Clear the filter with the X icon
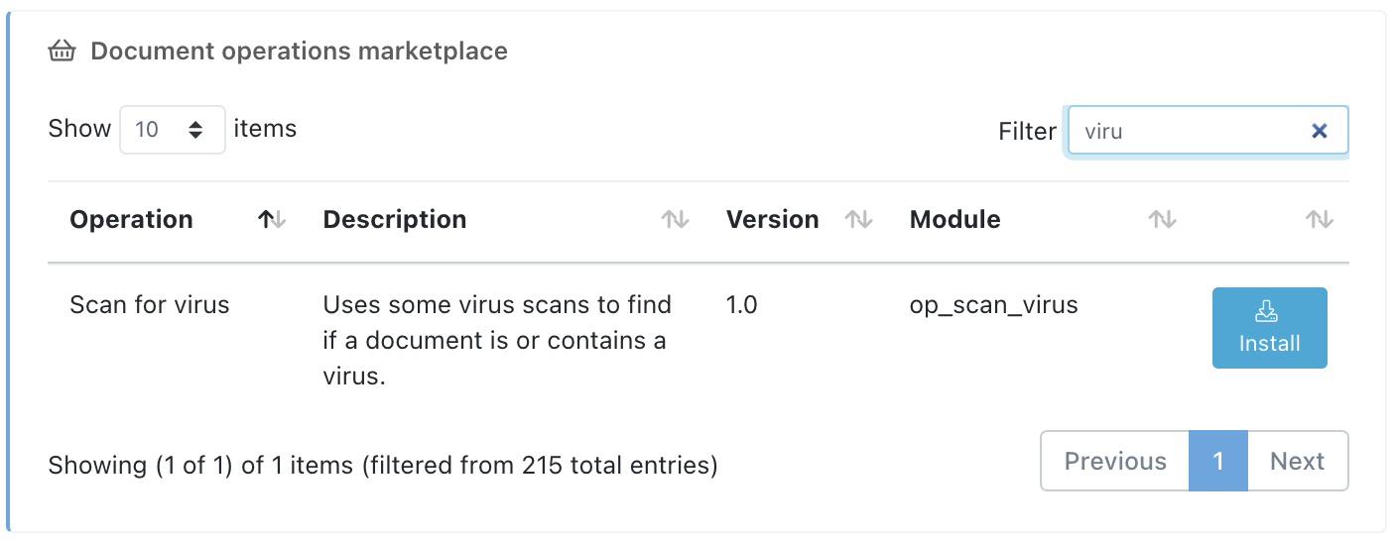The image size is (1397, 541). 1319,131
